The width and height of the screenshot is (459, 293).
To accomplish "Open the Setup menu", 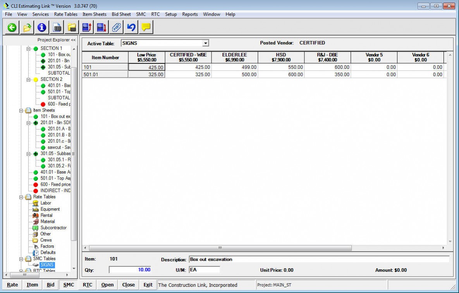I will pyautogui.click(x=171, y=14).
